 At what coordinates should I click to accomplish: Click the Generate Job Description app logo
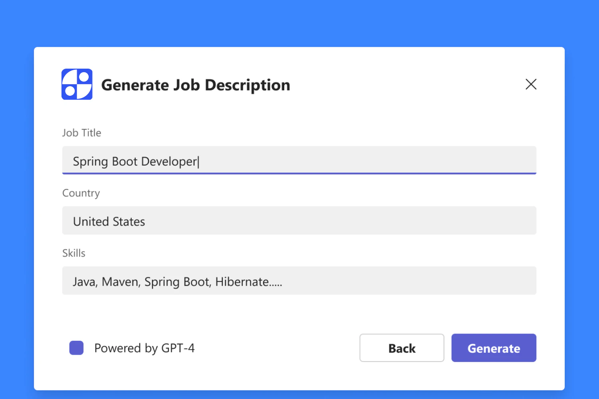pyautogui.click(x=77, y=84)
